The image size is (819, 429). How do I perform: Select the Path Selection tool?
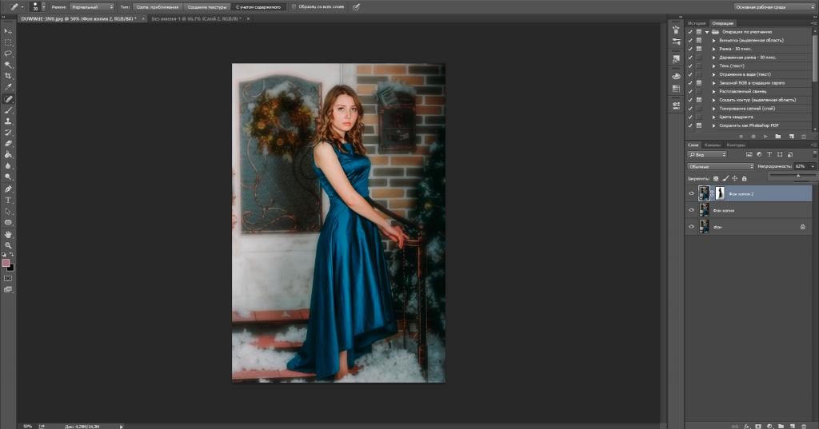(8, 212)
